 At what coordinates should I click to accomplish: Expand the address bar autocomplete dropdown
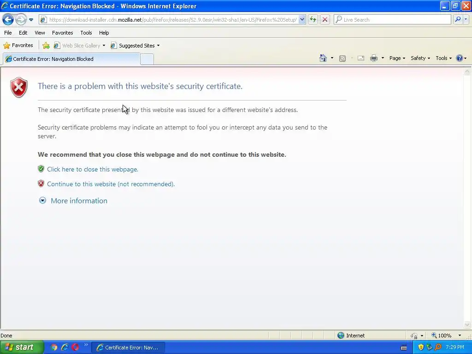(x=302, y=20)
